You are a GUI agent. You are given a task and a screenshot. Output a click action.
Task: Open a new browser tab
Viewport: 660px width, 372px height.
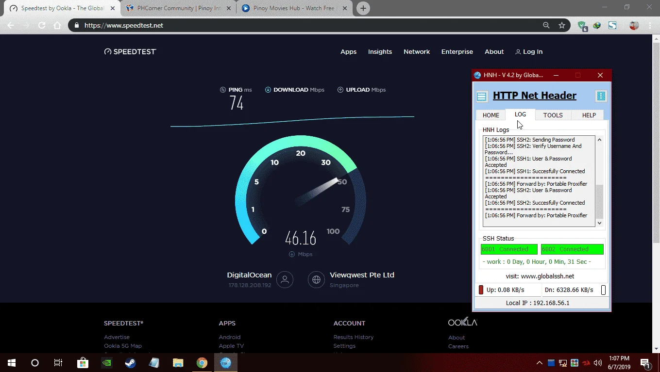(x=363, y=8)
